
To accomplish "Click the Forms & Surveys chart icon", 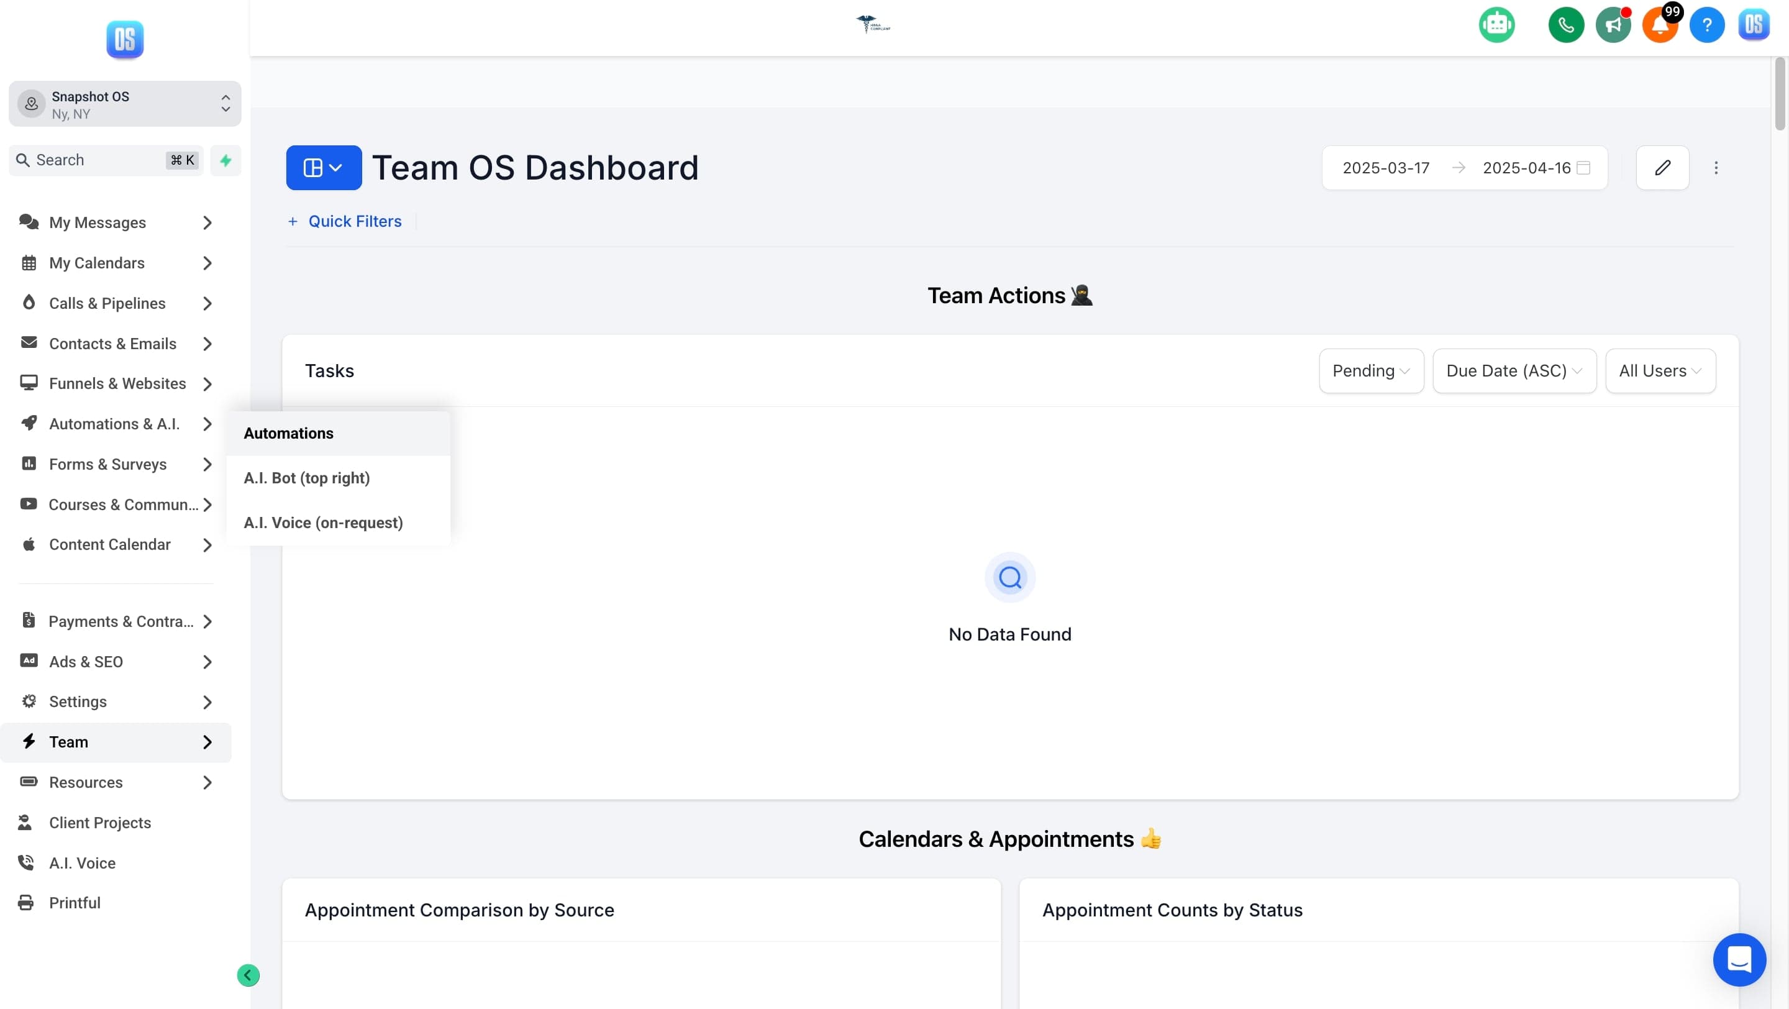I will coord(29,463).
